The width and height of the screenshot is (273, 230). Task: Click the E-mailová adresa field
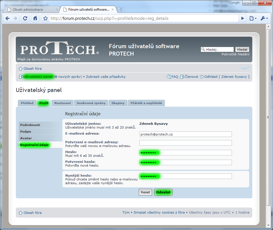[x=185, y=134]
